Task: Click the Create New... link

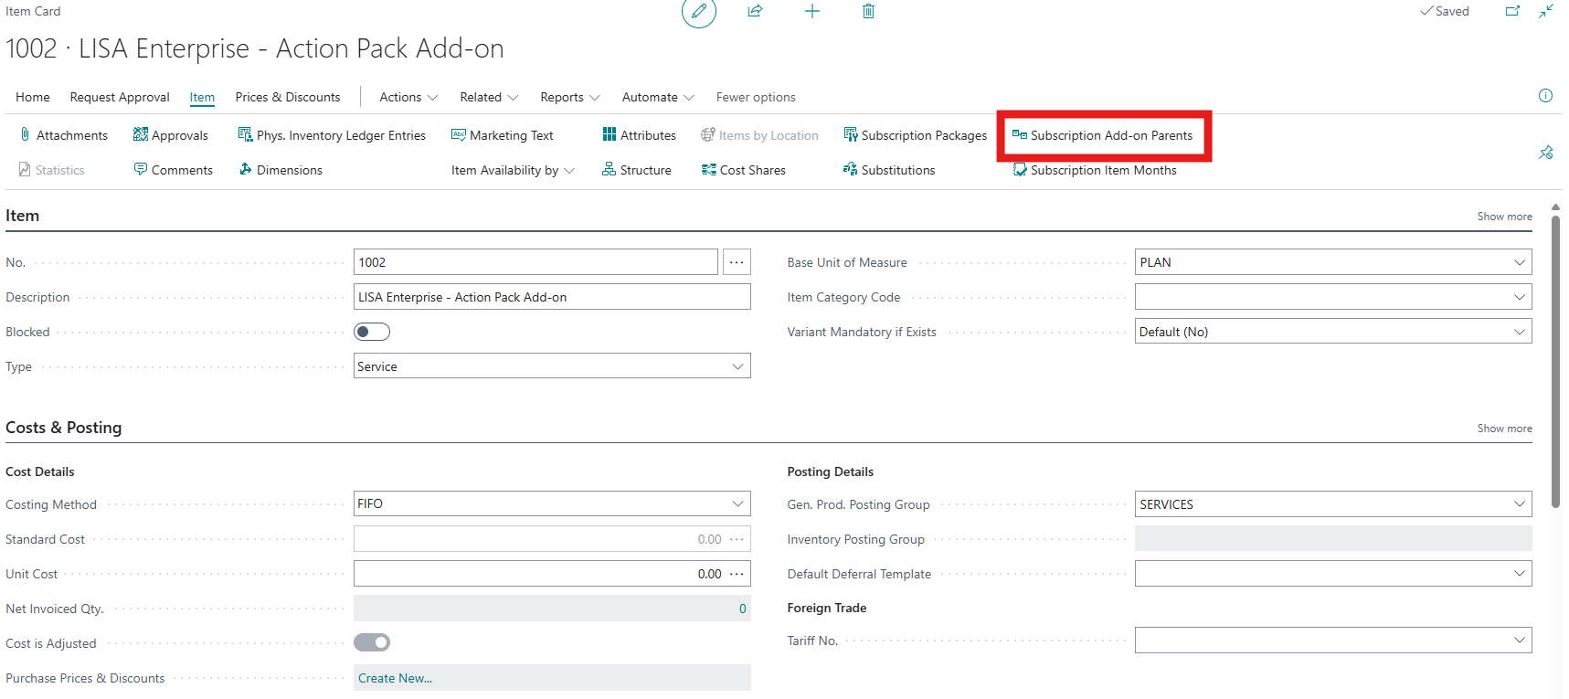Action: 395,678
